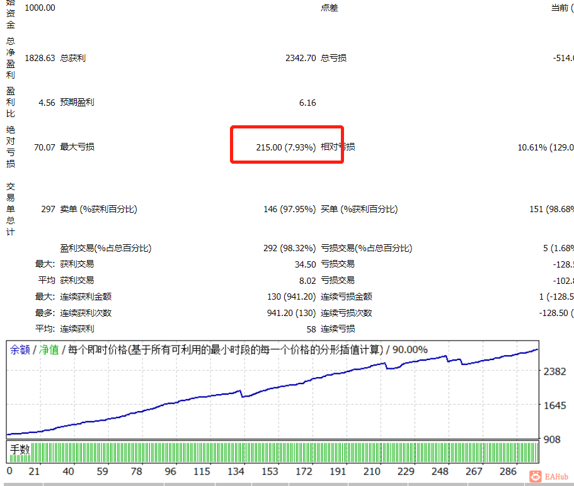
Task: Select the profit trades value 292 (98.32%)
Action: click(290, 248)
